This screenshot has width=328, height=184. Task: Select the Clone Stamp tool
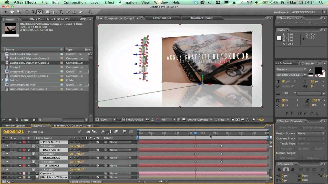pyautogui.click(x=75, y=12)
